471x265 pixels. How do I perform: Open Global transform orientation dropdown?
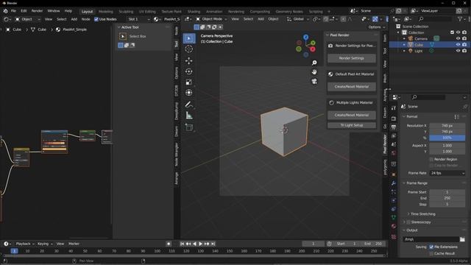[x=297, y=19]
